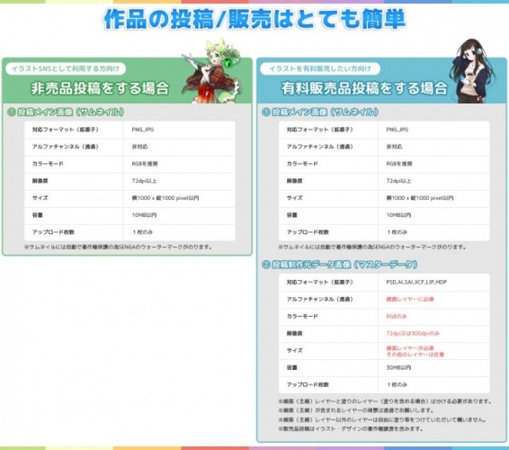Viewport: 509px width, 450px height.
Task: Click the SENGA watermark footnote in green panel
Action: (118, 247)
